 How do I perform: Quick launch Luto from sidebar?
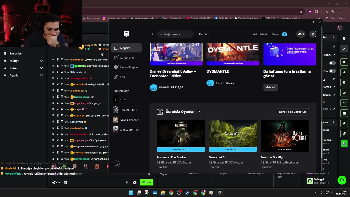click(x=126, y=99)
